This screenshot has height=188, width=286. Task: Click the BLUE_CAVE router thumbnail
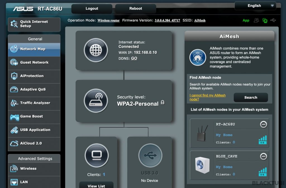tap(202, 165)
